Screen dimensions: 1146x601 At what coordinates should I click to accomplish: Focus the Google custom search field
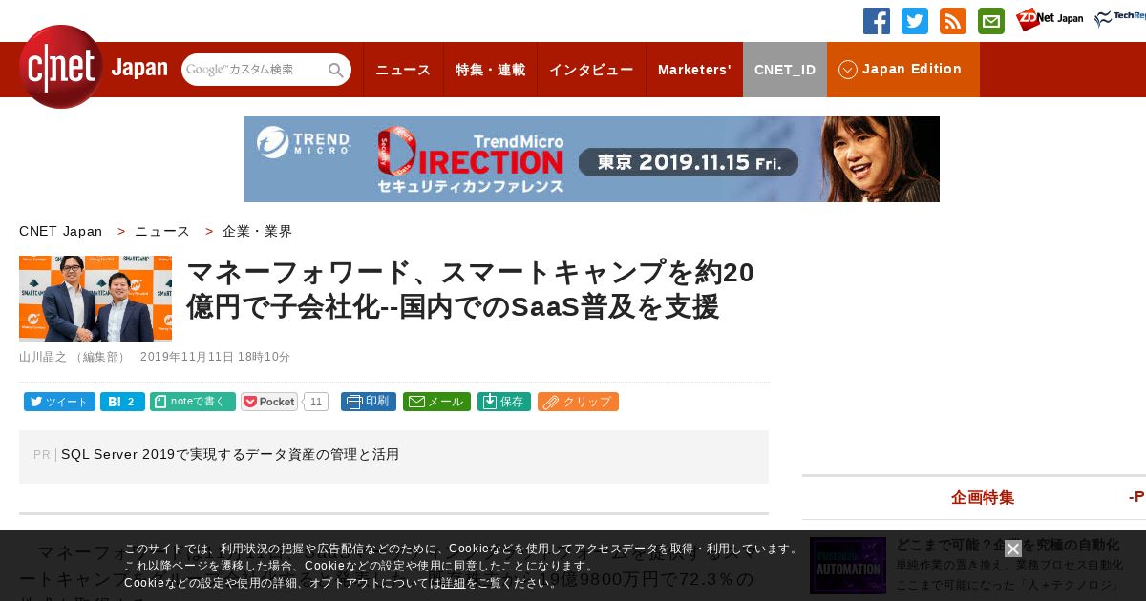coord(253,70)
